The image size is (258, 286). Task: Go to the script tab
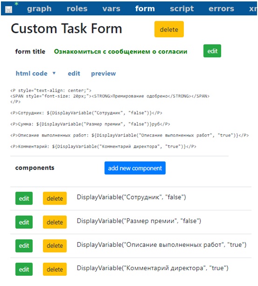pyautogui.click(x=181, y=8)
